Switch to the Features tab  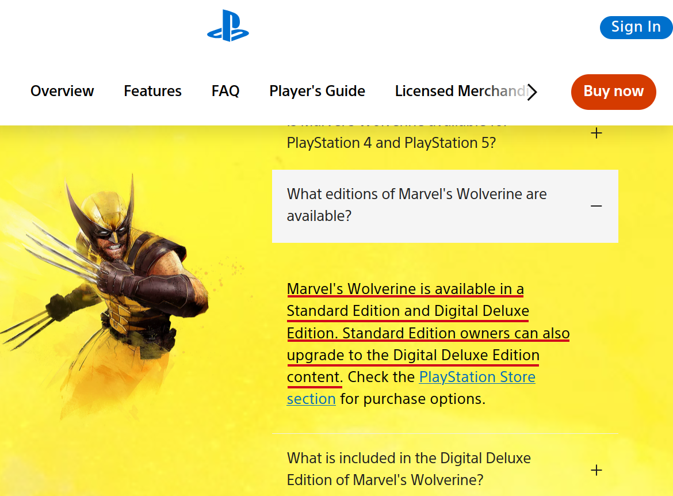click(x=153, y=91)
